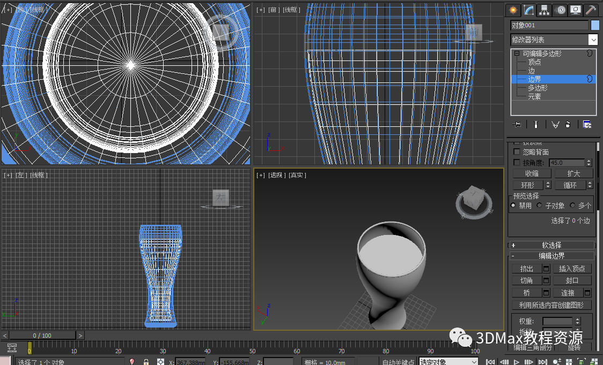Click the 权重 value field
This screenshot has height=365, width=603.
(x=557, y=321)
